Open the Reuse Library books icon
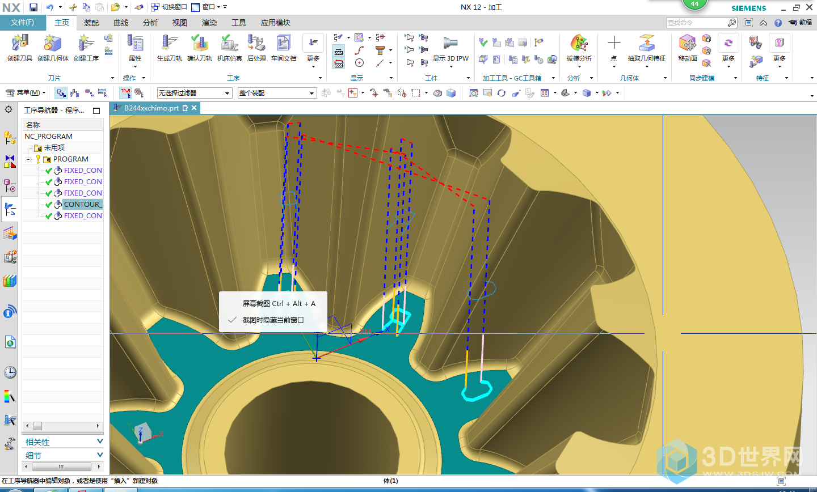Viewport: 817px width, 492px height. 10,281
